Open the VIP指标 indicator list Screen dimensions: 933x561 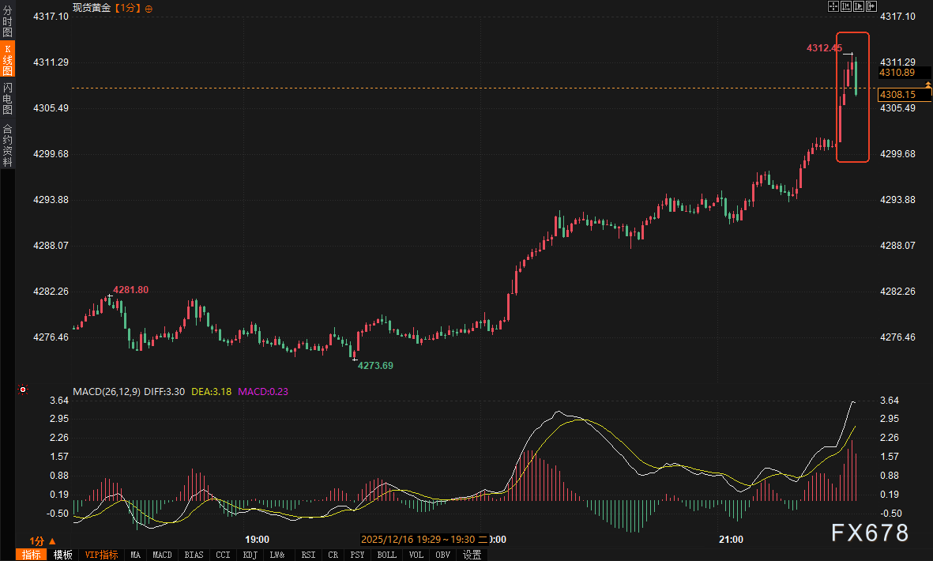tap(101, 555)
